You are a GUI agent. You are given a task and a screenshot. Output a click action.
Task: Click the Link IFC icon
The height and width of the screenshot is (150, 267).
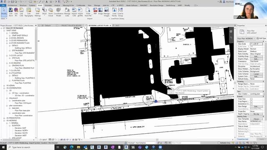(x=16, y=12)
